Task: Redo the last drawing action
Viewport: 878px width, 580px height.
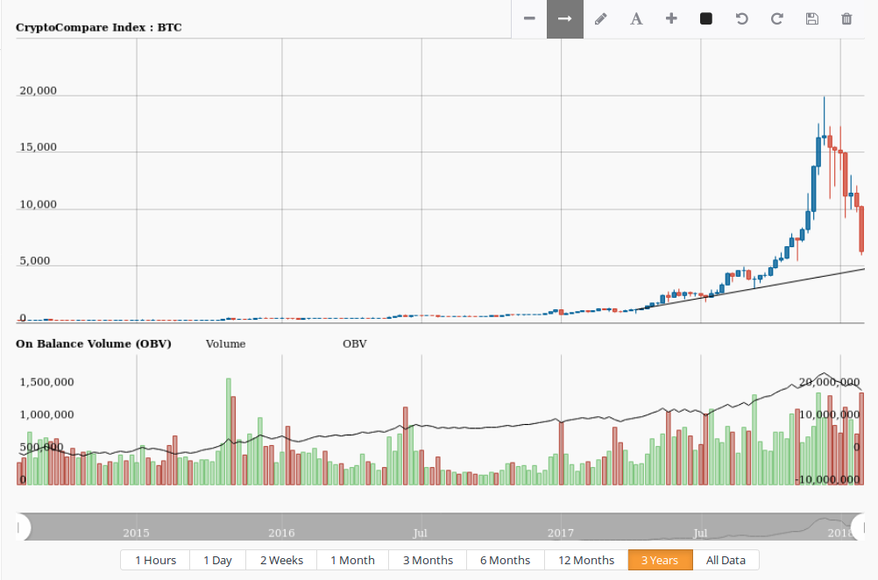Action: [x=776, y=18]
